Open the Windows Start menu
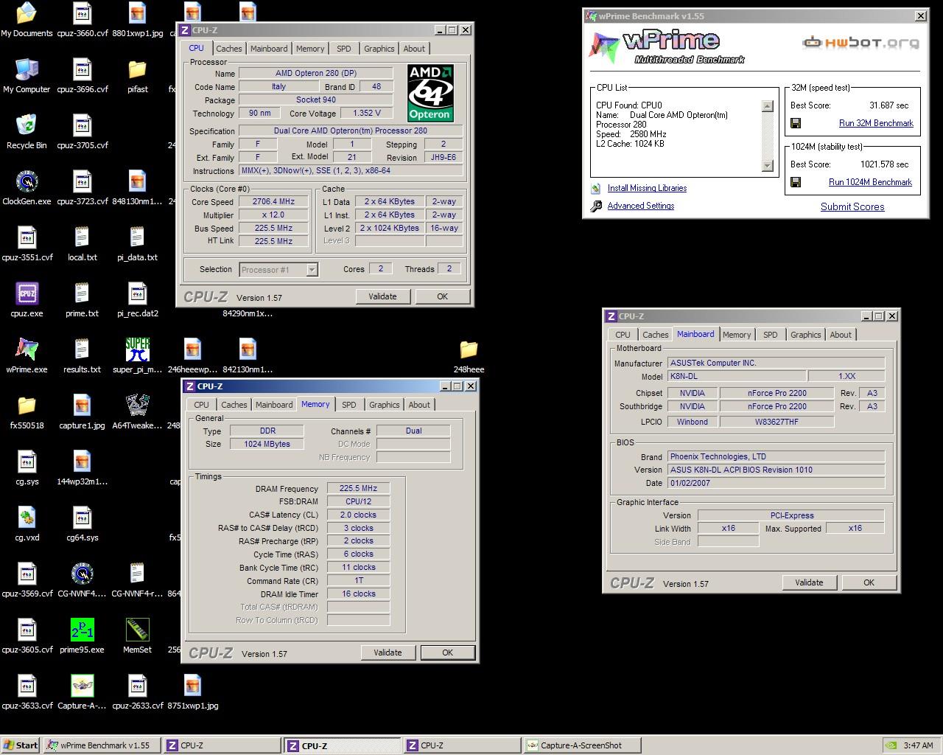This screenshot has width=943, height=755. [x=21, y=745]
